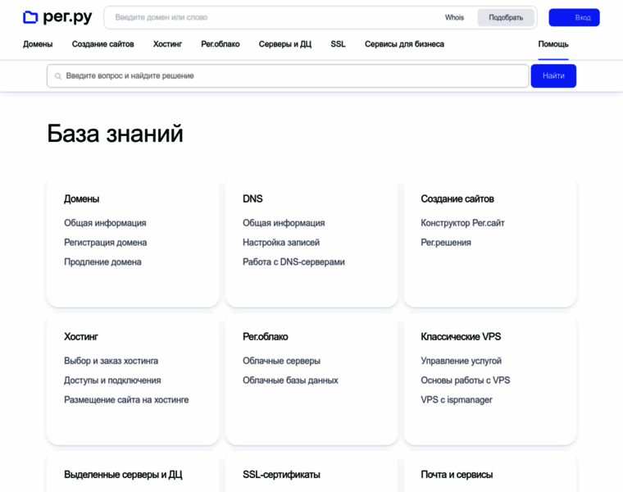Image resolution: width=623 pixels, height=492 pixels.
Task: Open the DNS category heading
Action: coord(252,198)
